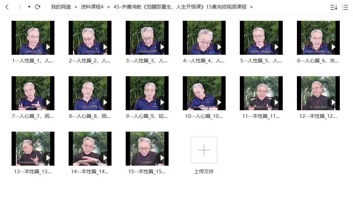The image size is (353, 197).
Task: Select file name 6--人心篇_6、关...
Action: [318, 61]
